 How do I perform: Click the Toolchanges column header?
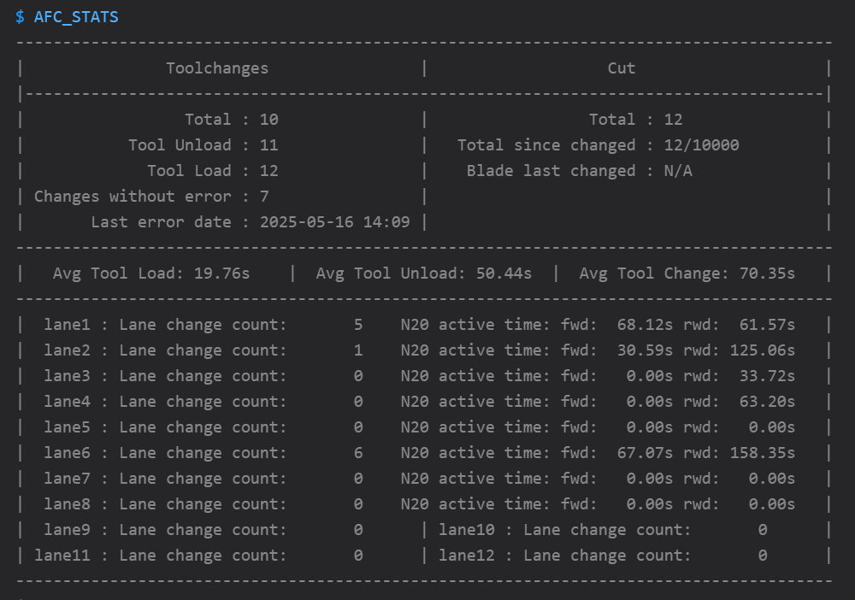coord(217,68)
